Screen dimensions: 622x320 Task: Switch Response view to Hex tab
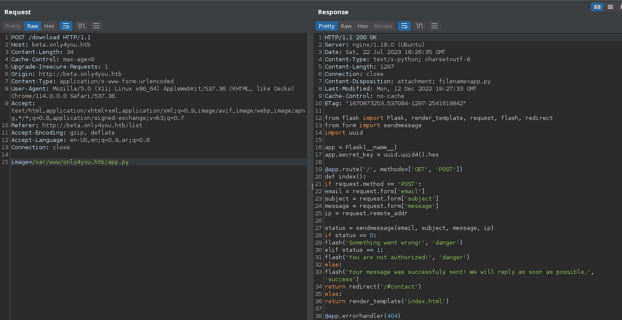363,26
